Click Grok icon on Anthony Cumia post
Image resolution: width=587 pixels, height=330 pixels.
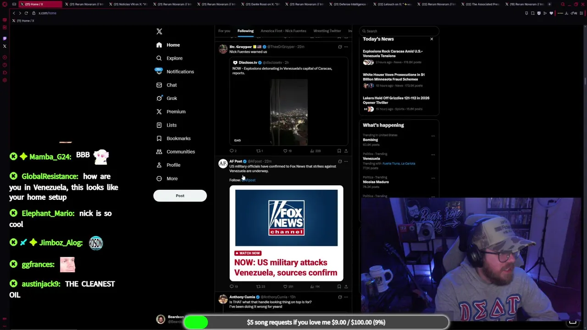(340, 297)
